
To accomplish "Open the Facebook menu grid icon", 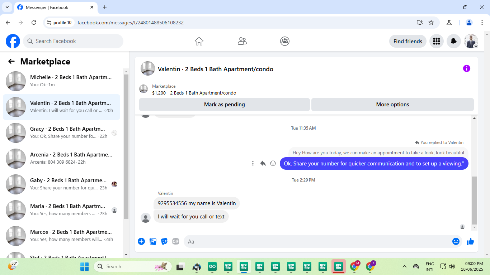I will [437, 41].
